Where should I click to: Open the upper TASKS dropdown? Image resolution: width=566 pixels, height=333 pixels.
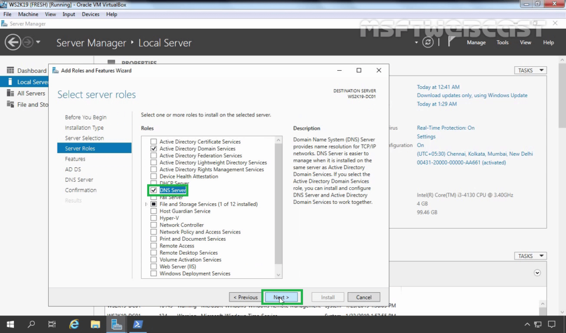point(530,70)
